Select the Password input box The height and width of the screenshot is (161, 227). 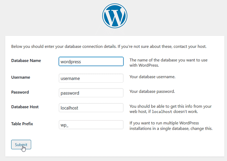click(91, 93)
